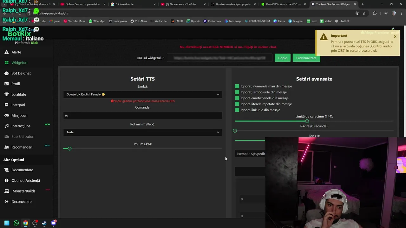
Task: Click the Integrări puzzle icon
Action: tap(6, 105)
